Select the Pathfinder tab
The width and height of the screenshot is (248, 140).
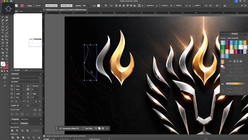click(24, 123)
